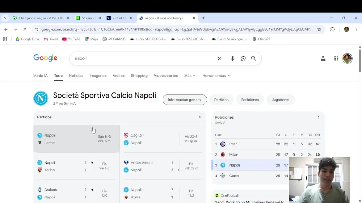
Task: Select the Videos tab
Action: (x=119, y=76)
